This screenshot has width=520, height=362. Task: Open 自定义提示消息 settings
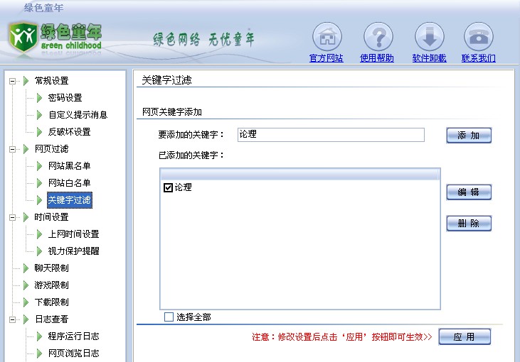point(78,115)
